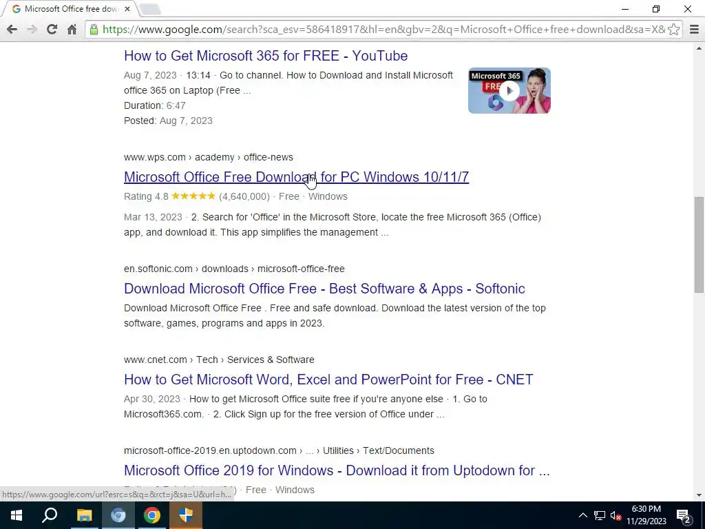Open 'How to Get Microsoft 365 for FREE - YouTube'

266,56
